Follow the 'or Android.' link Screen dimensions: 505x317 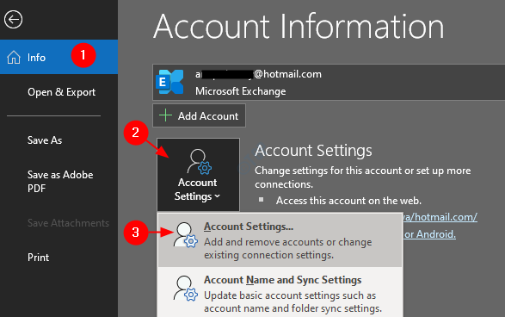429,234
